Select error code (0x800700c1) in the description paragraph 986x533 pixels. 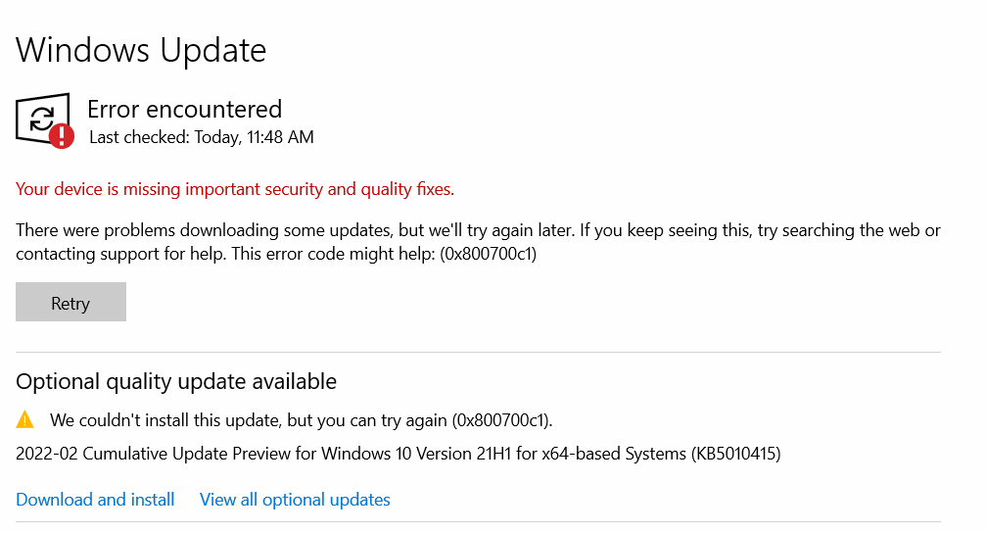[488, 254]
